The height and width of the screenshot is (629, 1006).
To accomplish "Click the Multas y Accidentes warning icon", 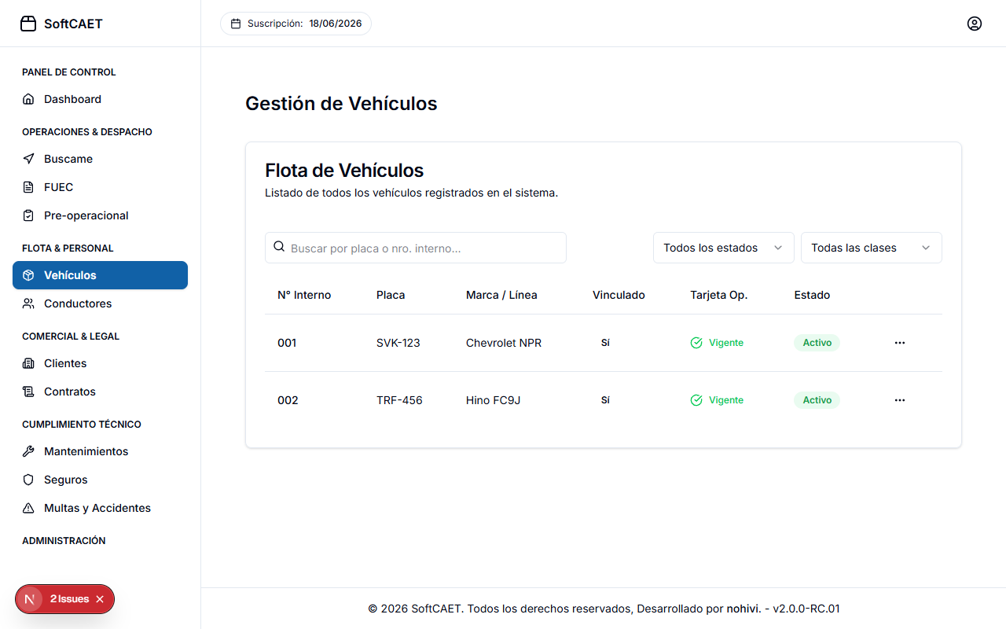I will click(28, 508).
